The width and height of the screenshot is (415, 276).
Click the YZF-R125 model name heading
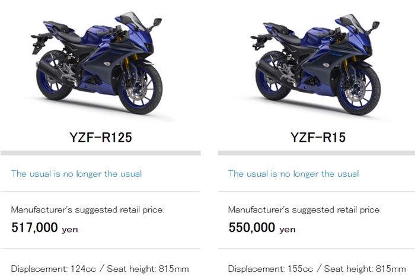pyautogui.click(x=100, y=138)
